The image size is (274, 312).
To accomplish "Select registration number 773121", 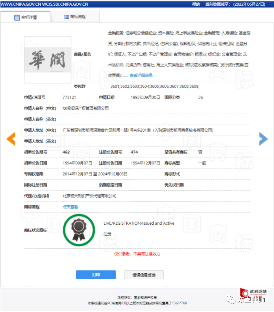I will pyautogui.click(x=69, y=97).
